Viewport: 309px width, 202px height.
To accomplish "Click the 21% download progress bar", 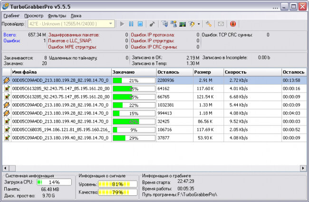I will [x=134, y=80].
